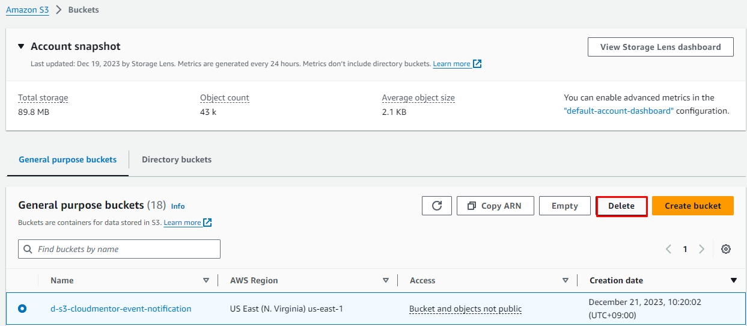This screenshot has height=326, width=747.
Task: Sort by Creation date column arrow
Action: pos(733,280)
